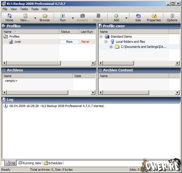Maximize the KLS Backup window
The image size is (182, 173).
click(173, 4)
